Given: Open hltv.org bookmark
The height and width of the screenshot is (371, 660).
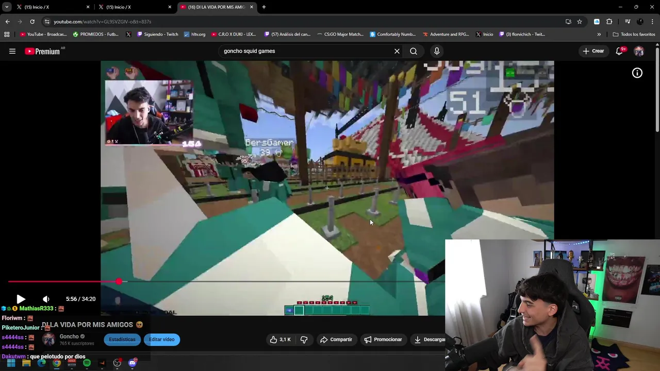Looking at the screenshot, I should (195, 35).
